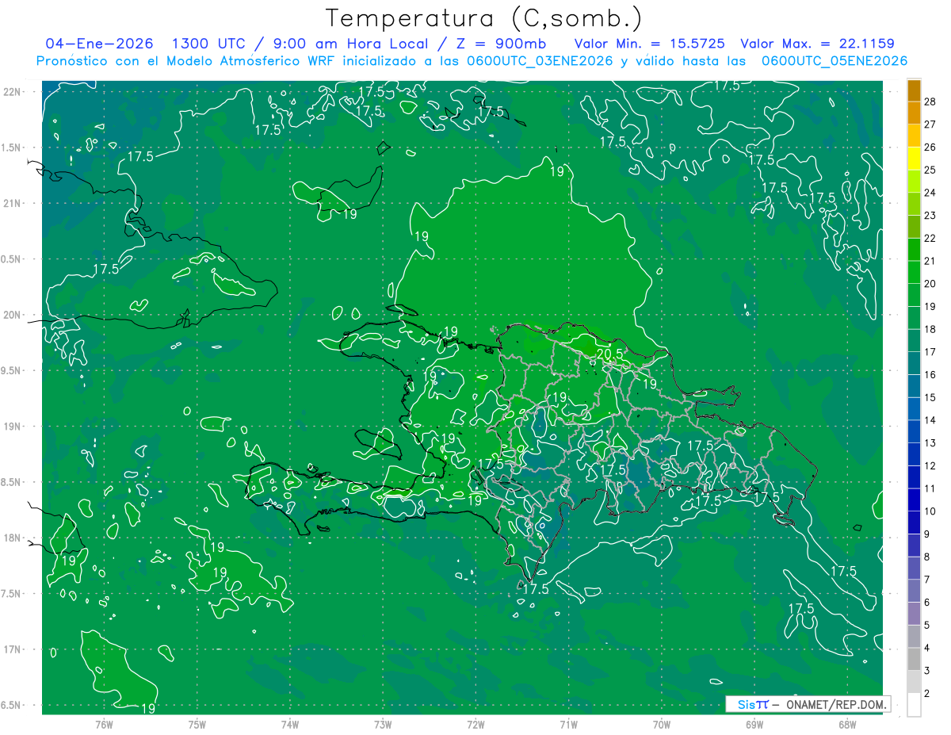The height and width of the screenshot is (735, 951).
Task: Click the '19N' latitude label
Action: 12,427
